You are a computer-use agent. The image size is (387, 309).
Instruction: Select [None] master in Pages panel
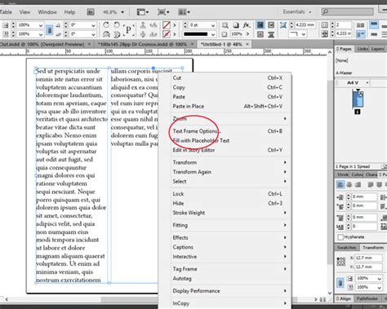[x=342, y=60]
